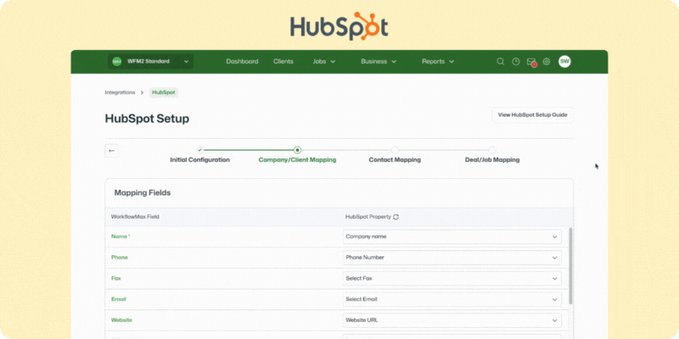
Task: Click the Mapping Fields heading
Action: [x=143, y=193]
